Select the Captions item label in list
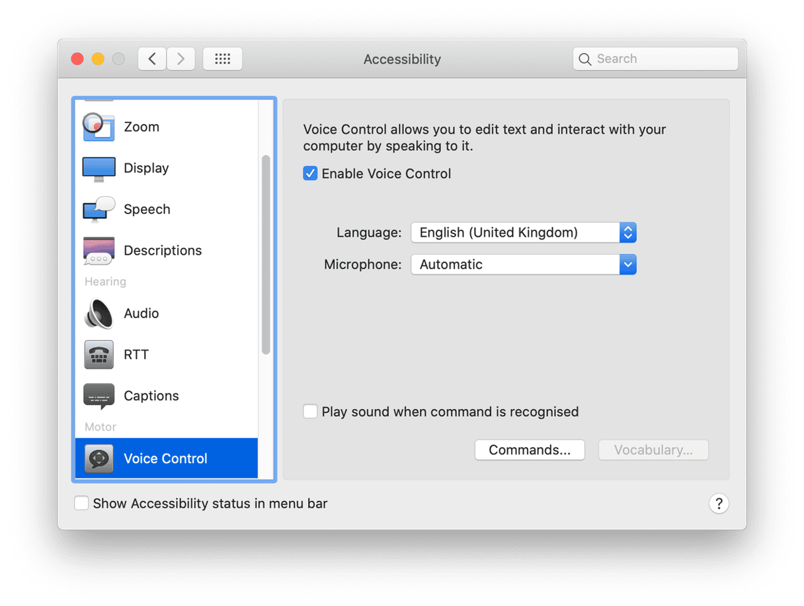This screenshot has width=804, height=606. [151, 396]
